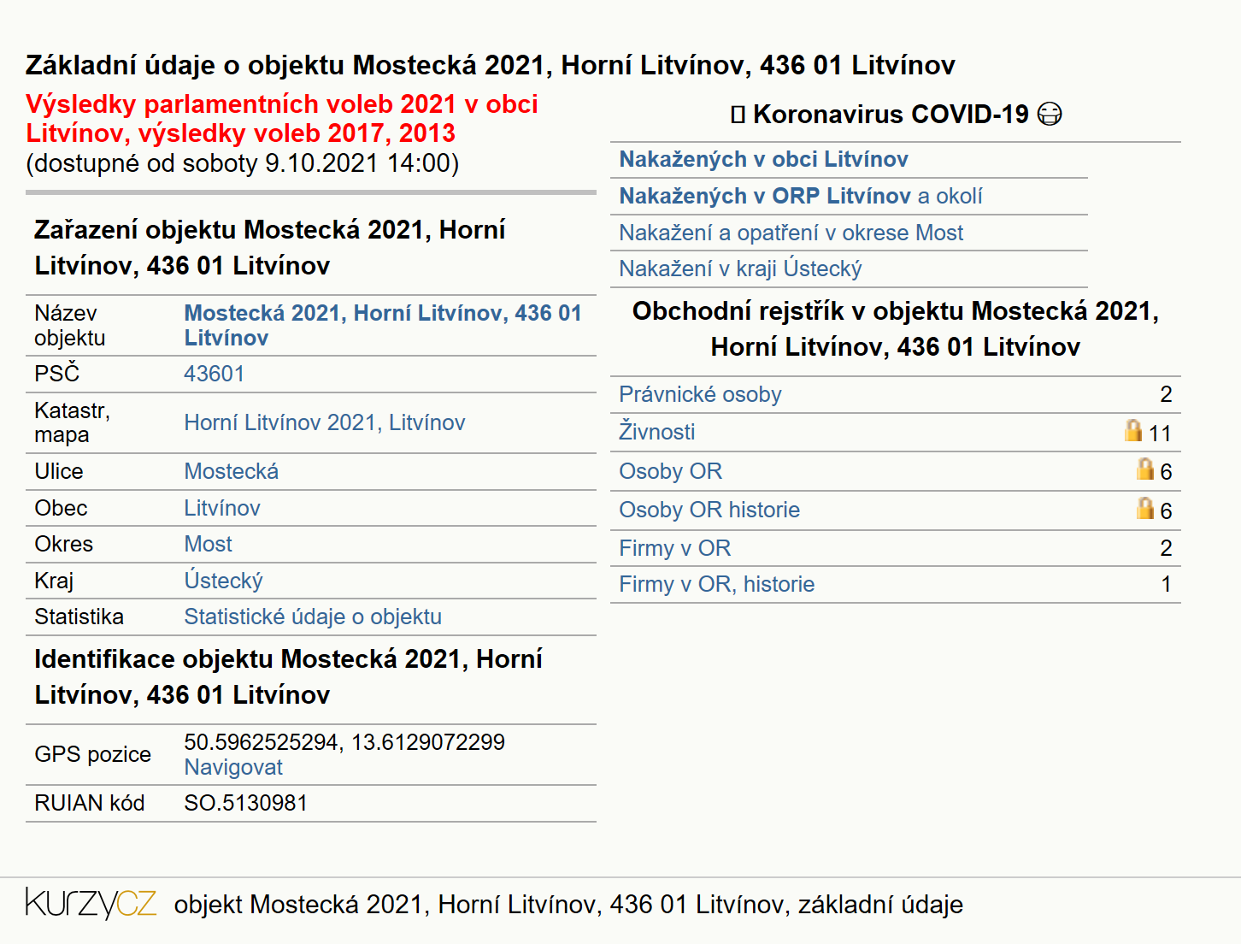The image size is (1241, 944).
Task: Open Osoby OR historie link
Action: 709,510
